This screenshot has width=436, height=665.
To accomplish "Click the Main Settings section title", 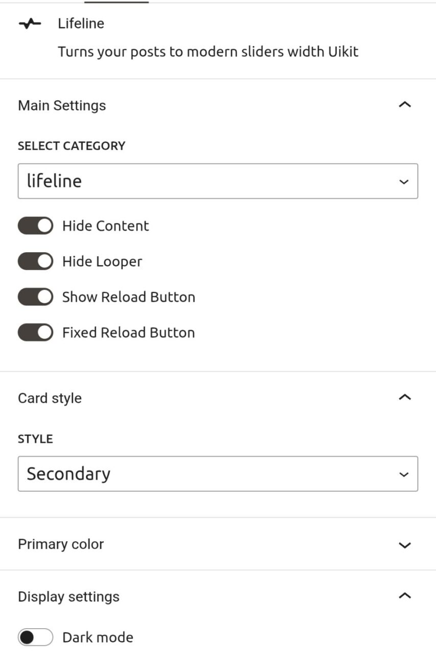I will tap(62, 105).
